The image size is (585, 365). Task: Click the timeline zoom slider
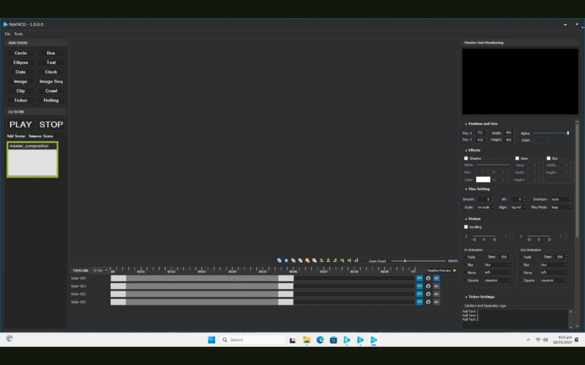click(x=418, y=261)
